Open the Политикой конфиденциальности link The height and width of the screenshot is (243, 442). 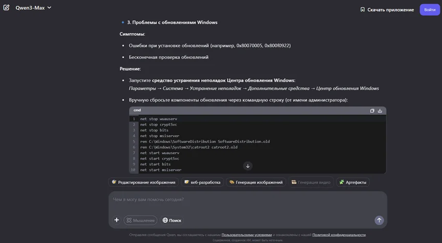[339, 235]
